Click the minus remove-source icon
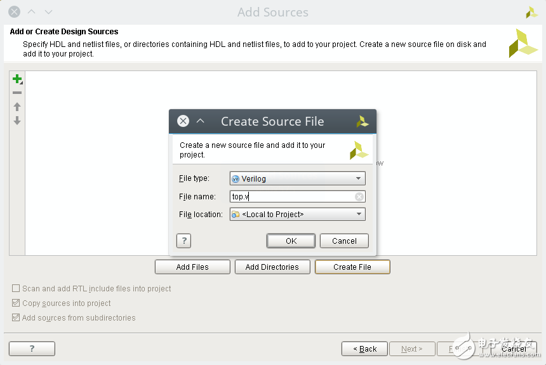 click(x=17, y=93)
